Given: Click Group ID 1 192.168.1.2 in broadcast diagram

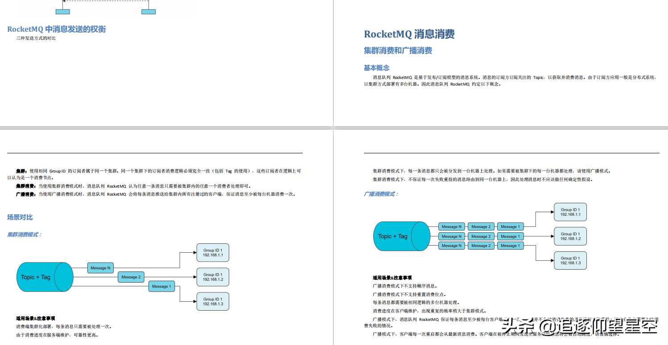Looking at the screenshot, I should point(570,236).
